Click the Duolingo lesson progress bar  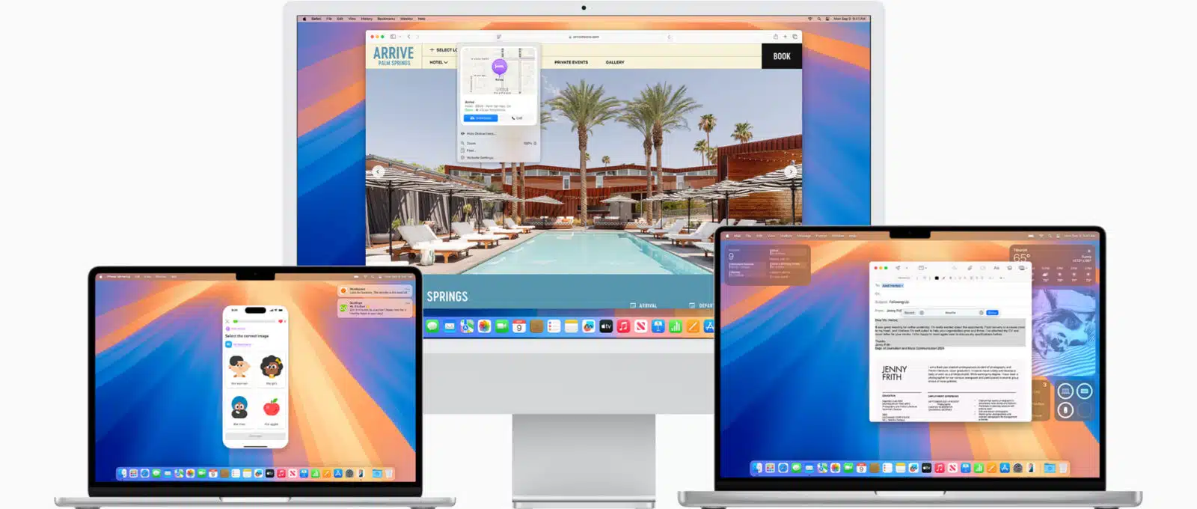coord(254,321)
